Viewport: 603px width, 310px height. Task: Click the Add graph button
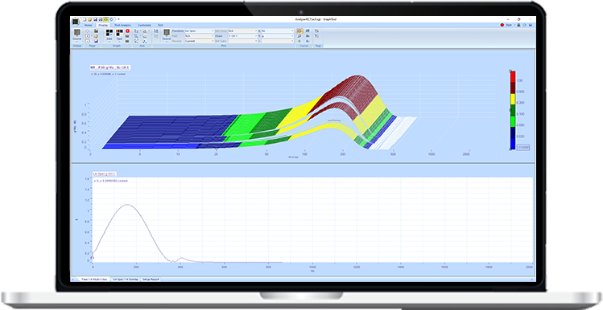pyautogui.click(x=109, y=35)
